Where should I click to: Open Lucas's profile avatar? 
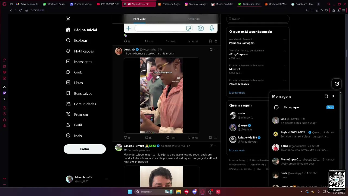click(x=119, y=51)
